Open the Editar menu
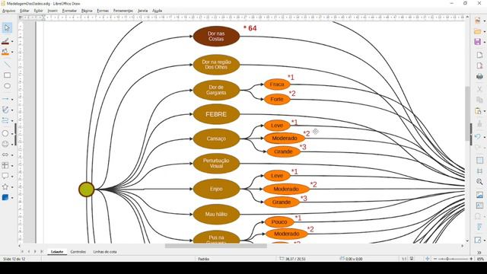 (24, 11)
